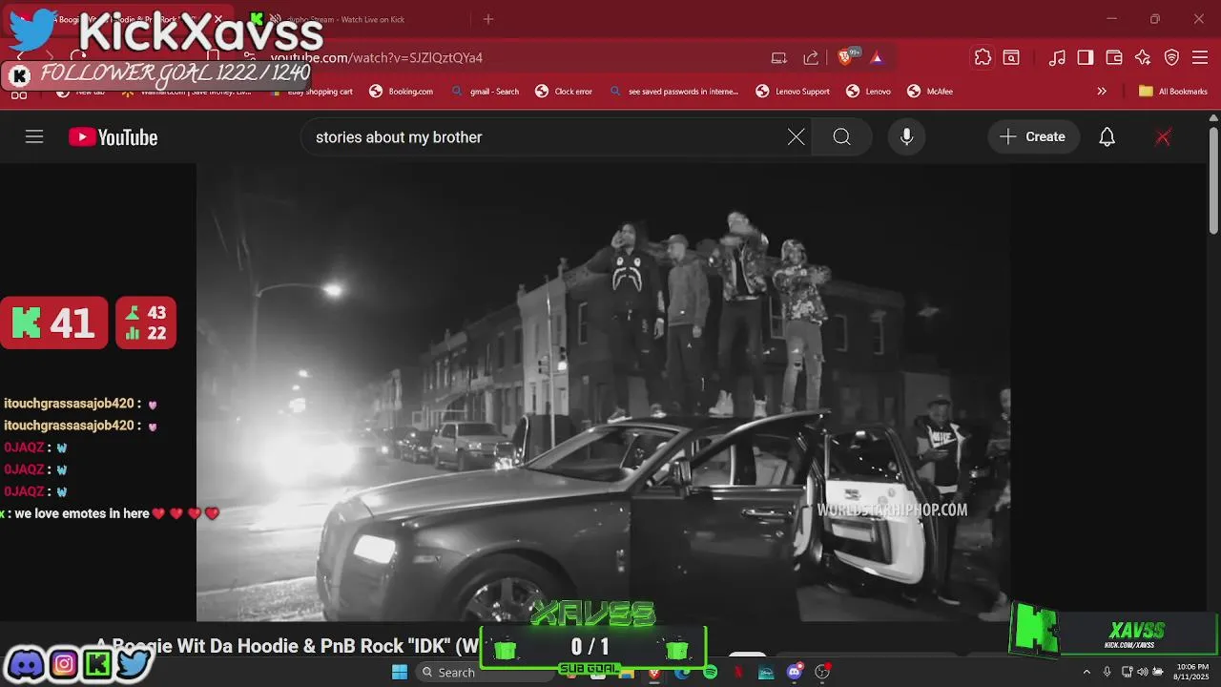
Task: Open the Windows Start menu
Action: click(x=400, y=673)
